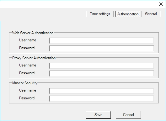Cancel the settings dialog

(x=128, y=115)
